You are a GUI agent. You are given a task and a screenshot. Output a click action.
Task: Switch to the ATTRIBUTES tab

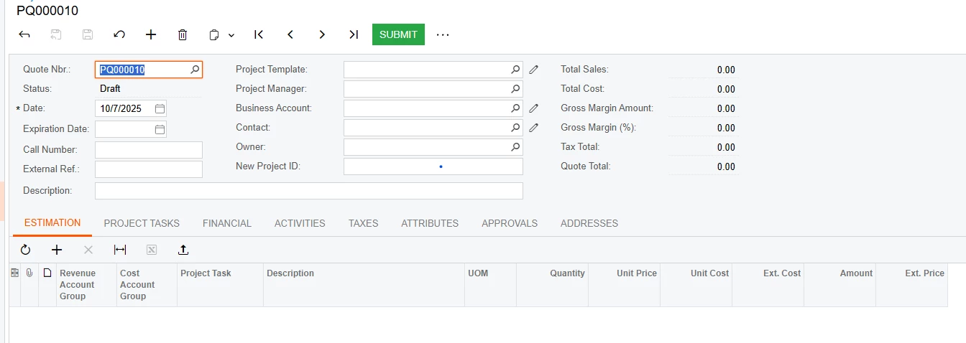coord(430,223)
